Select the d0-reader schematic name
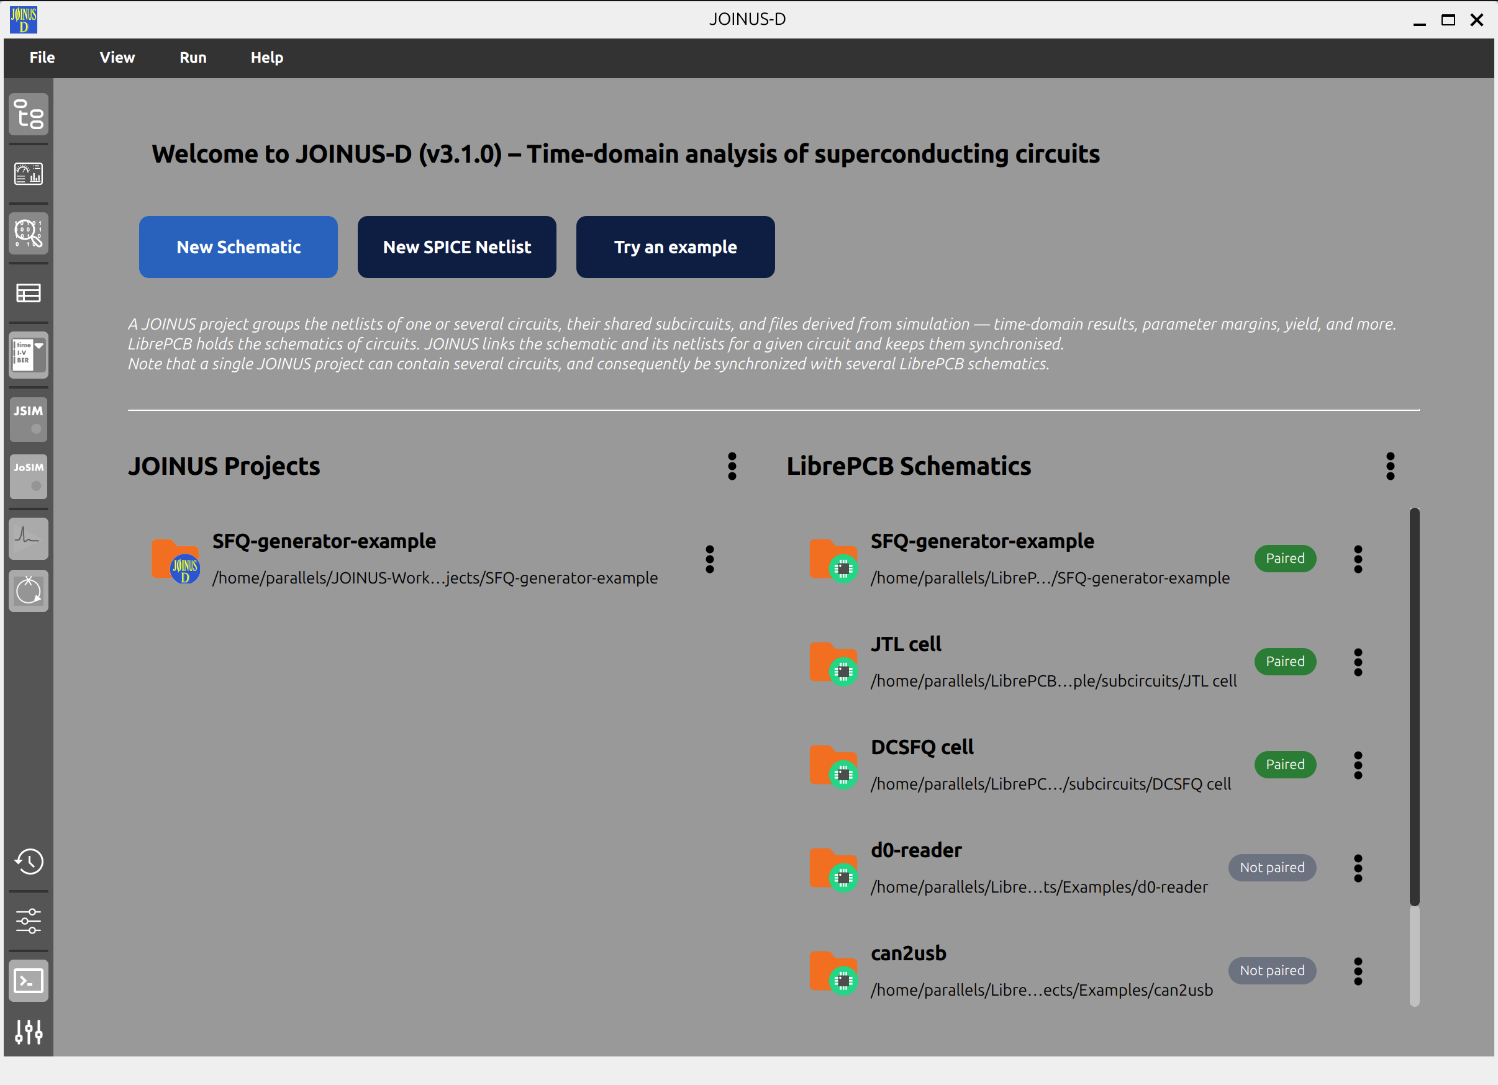Image resolution: width=1498 pixels, height=1085 pixels. pyautogui.click(x=917, y=851)
